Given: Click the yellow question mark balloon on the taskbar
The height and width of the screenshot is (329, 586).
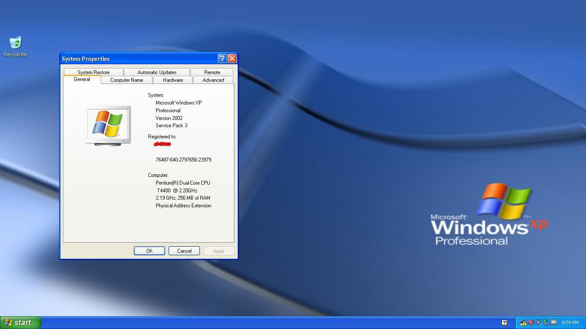Looking at the screenshot, I should click(x=504, y=322).
